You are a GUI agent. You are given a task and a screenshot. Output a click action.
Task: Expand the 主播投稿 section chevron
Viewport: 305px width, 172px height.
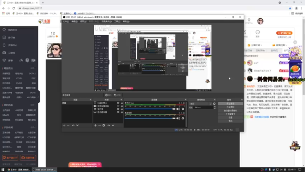point(261,45)
